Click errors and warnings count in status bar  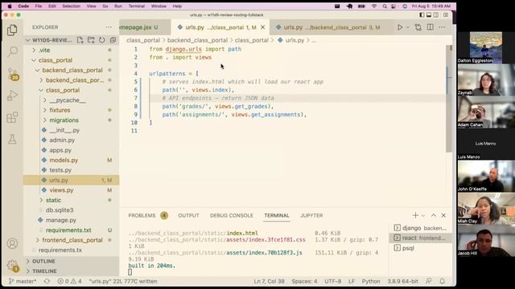coord(70,281)
